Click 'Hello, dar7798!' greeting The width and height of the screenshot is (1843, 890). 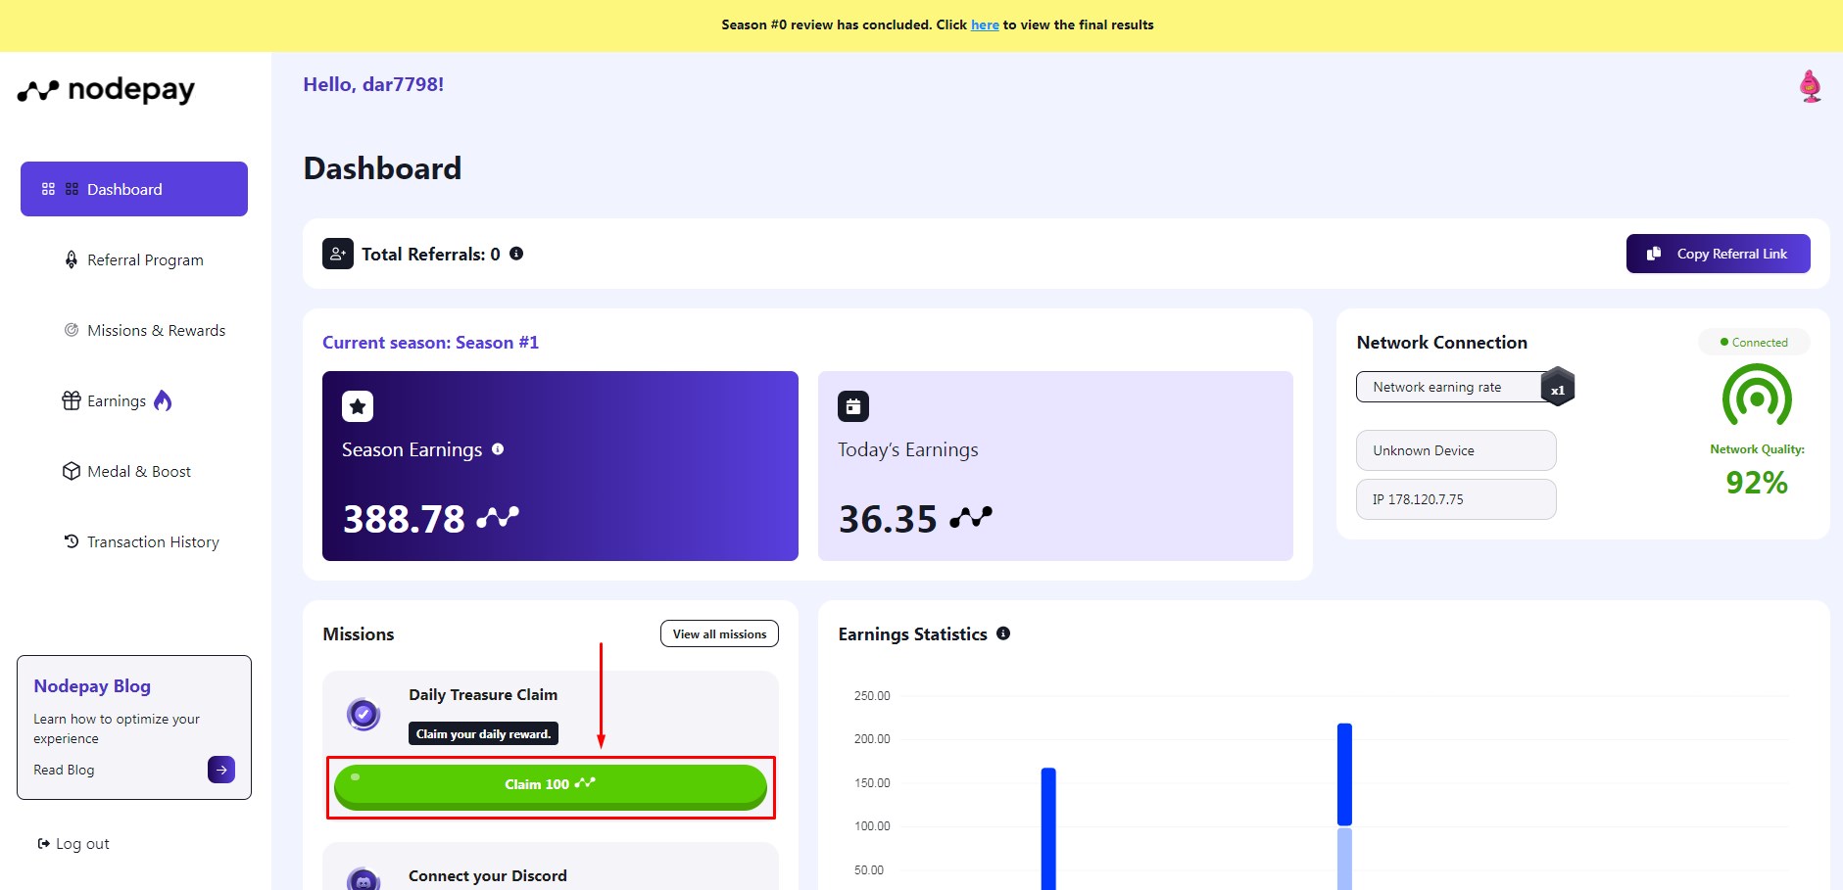tap(373, 84)
